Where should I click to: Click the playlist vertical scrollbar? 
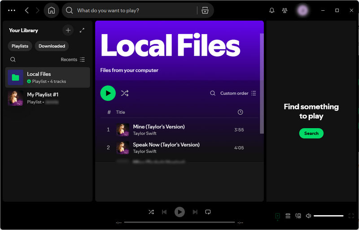(x=262, y=83)
